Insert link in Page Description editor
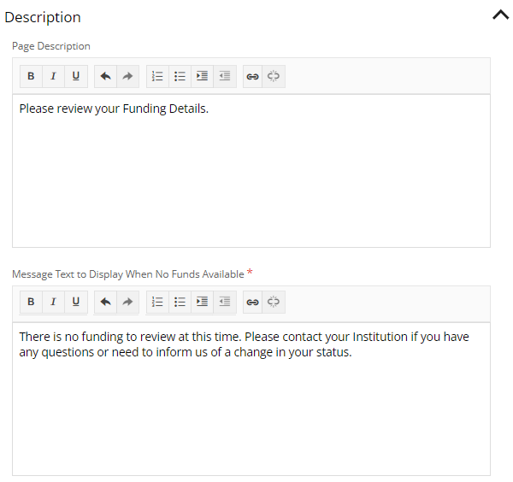Image resolution: width=513 pixels, height=482 pixels. (x=252, y=76)
